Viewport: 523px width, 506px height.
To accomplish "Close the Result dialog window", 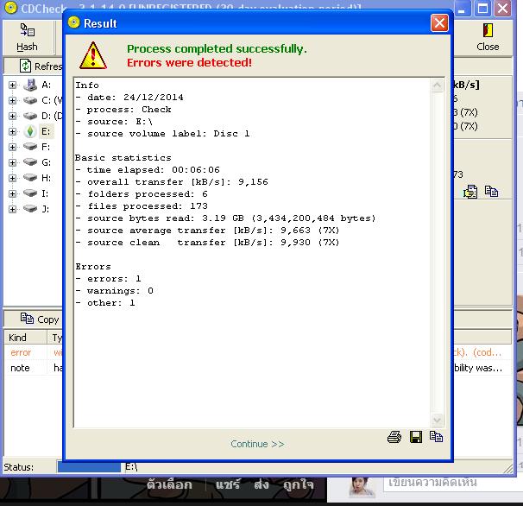I will tap(439, 23).
